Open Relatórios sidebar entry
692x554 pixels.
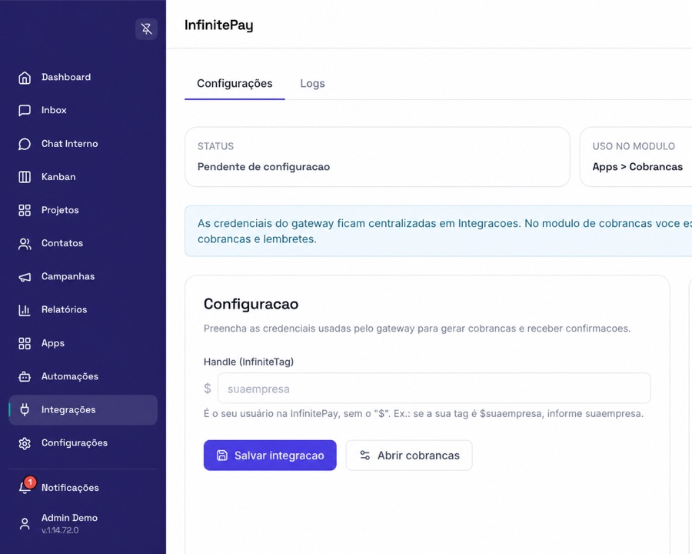point(64,309)
